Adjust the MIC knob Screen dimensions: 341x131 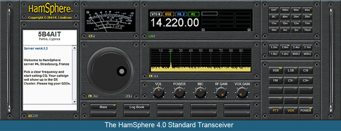(200, 92)
